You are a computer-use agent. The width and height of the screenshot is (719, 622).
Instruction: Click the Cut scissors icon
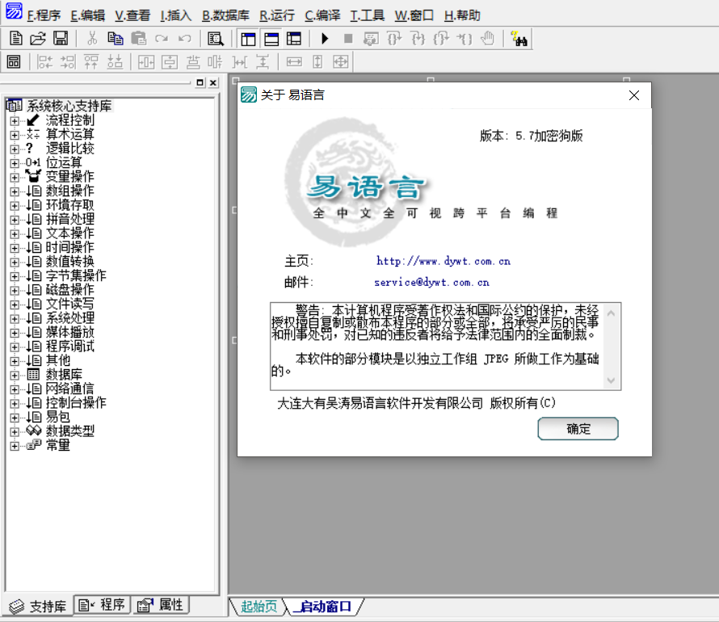click(92, 39)
